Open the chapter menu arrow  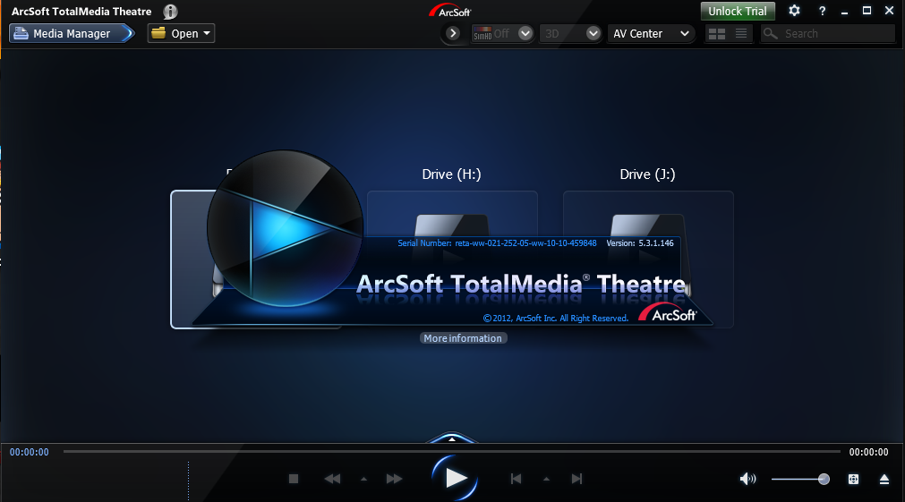tap(546, 479)
